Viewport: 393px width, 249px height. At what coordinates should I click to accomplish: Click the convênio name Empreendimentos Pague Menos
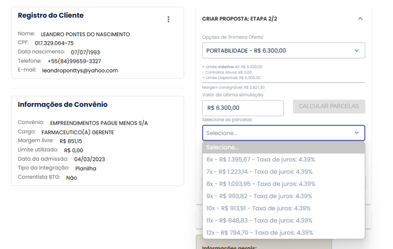coord(99,123)
